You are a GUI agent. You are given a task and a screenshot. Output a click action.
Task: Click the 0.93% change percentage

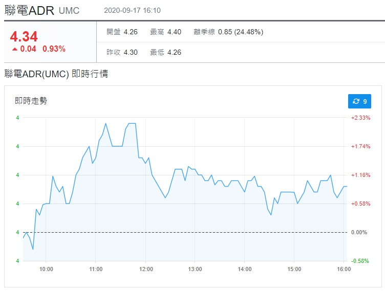tap(54, 49)
